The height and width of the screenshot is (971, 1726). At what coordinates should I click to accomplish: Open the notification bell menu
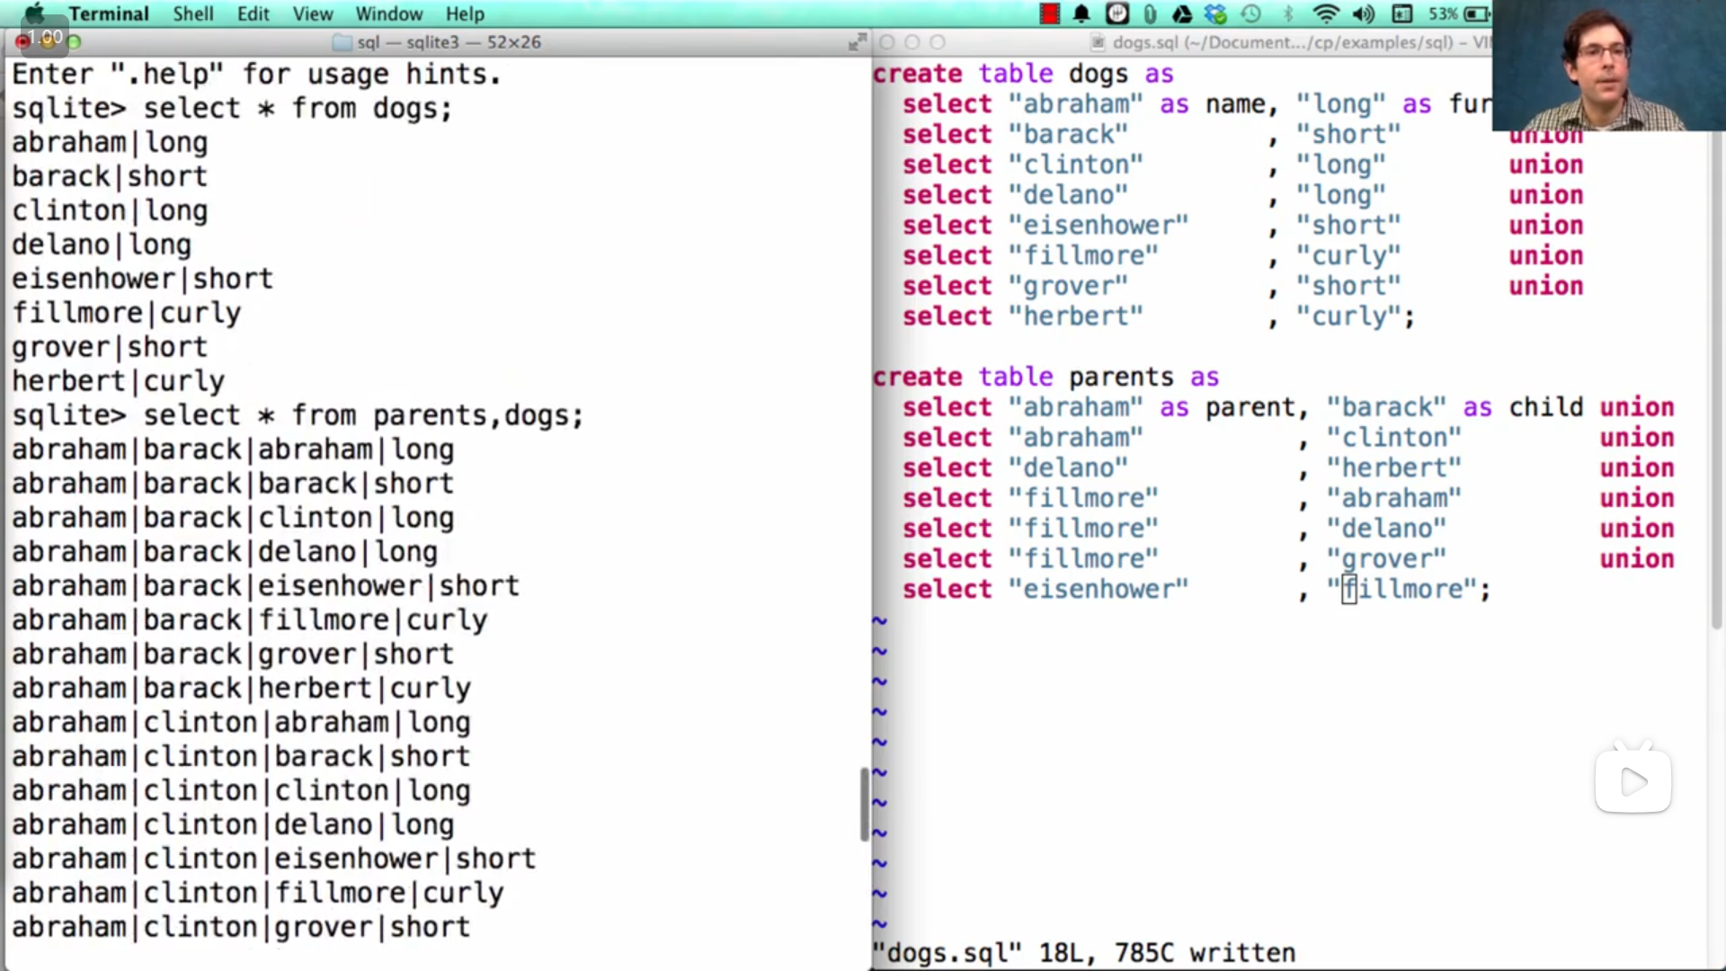[1081, 13]
